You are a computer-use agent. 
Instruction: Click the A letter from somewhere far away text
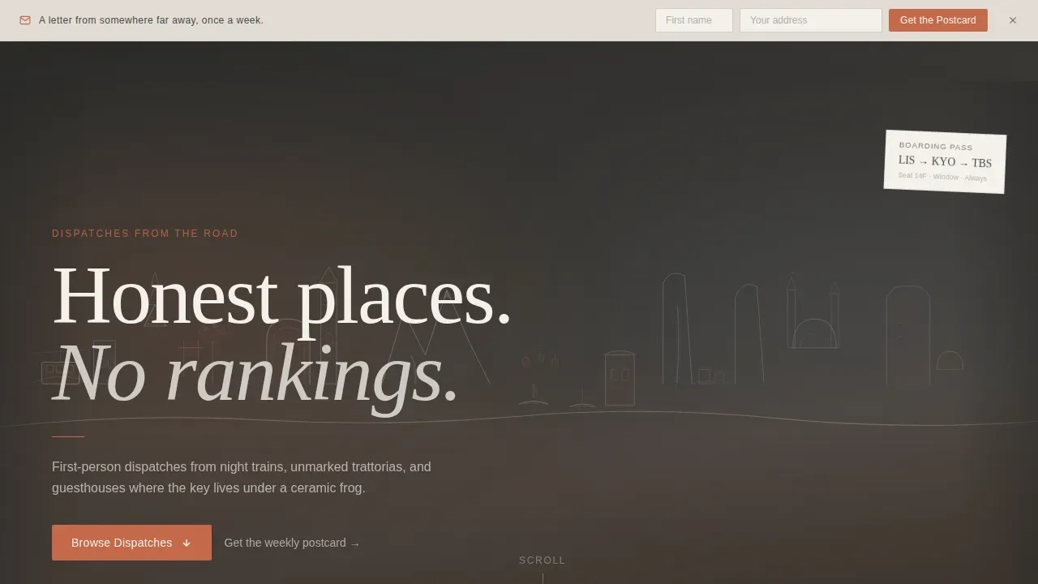(x=151, y=20)
